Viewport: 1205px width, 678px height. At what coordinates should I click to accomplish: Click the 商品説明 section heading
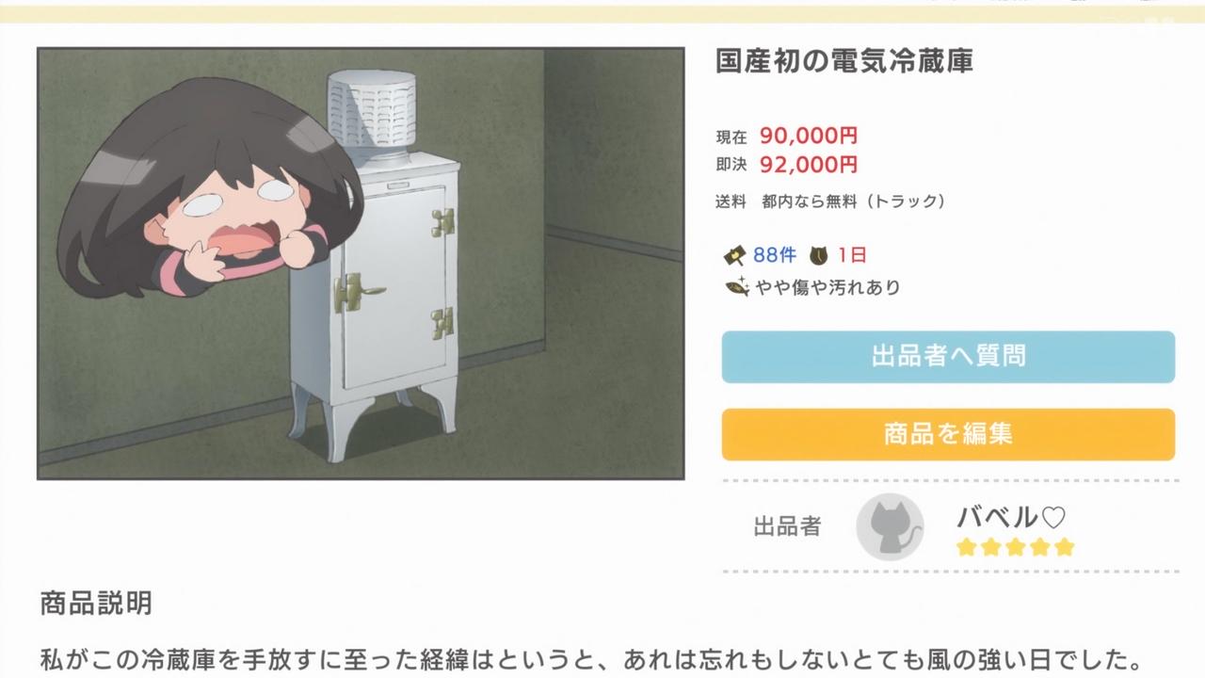point(96,603)
